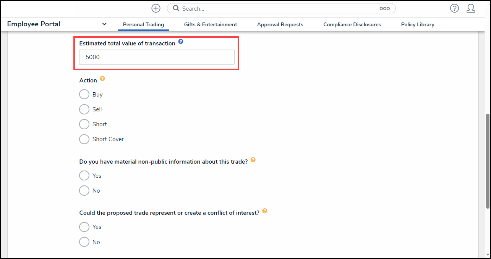
Task: Select the Buy action radio button
Action: click(x=84, y=94)
